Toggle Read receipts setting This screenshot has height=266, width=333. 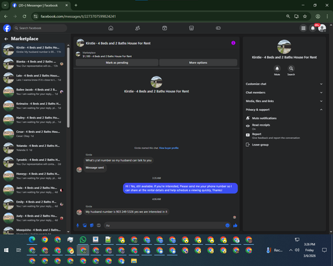click(284, 126)
